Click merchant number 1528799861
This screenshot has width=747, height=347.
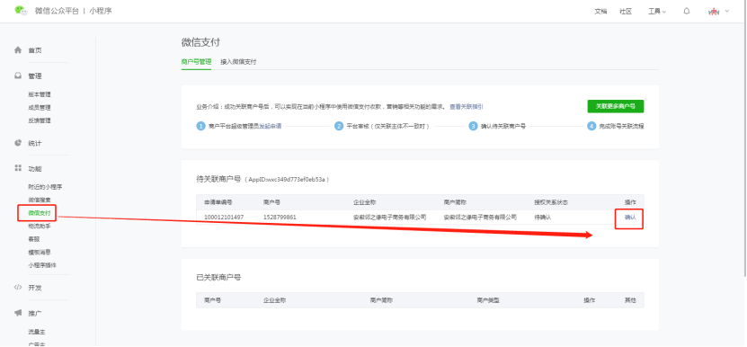(x=280, y=218)
